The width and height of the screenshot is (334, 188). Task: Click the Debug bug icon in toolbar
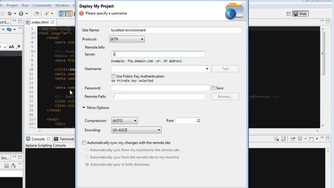click(9, 14)
